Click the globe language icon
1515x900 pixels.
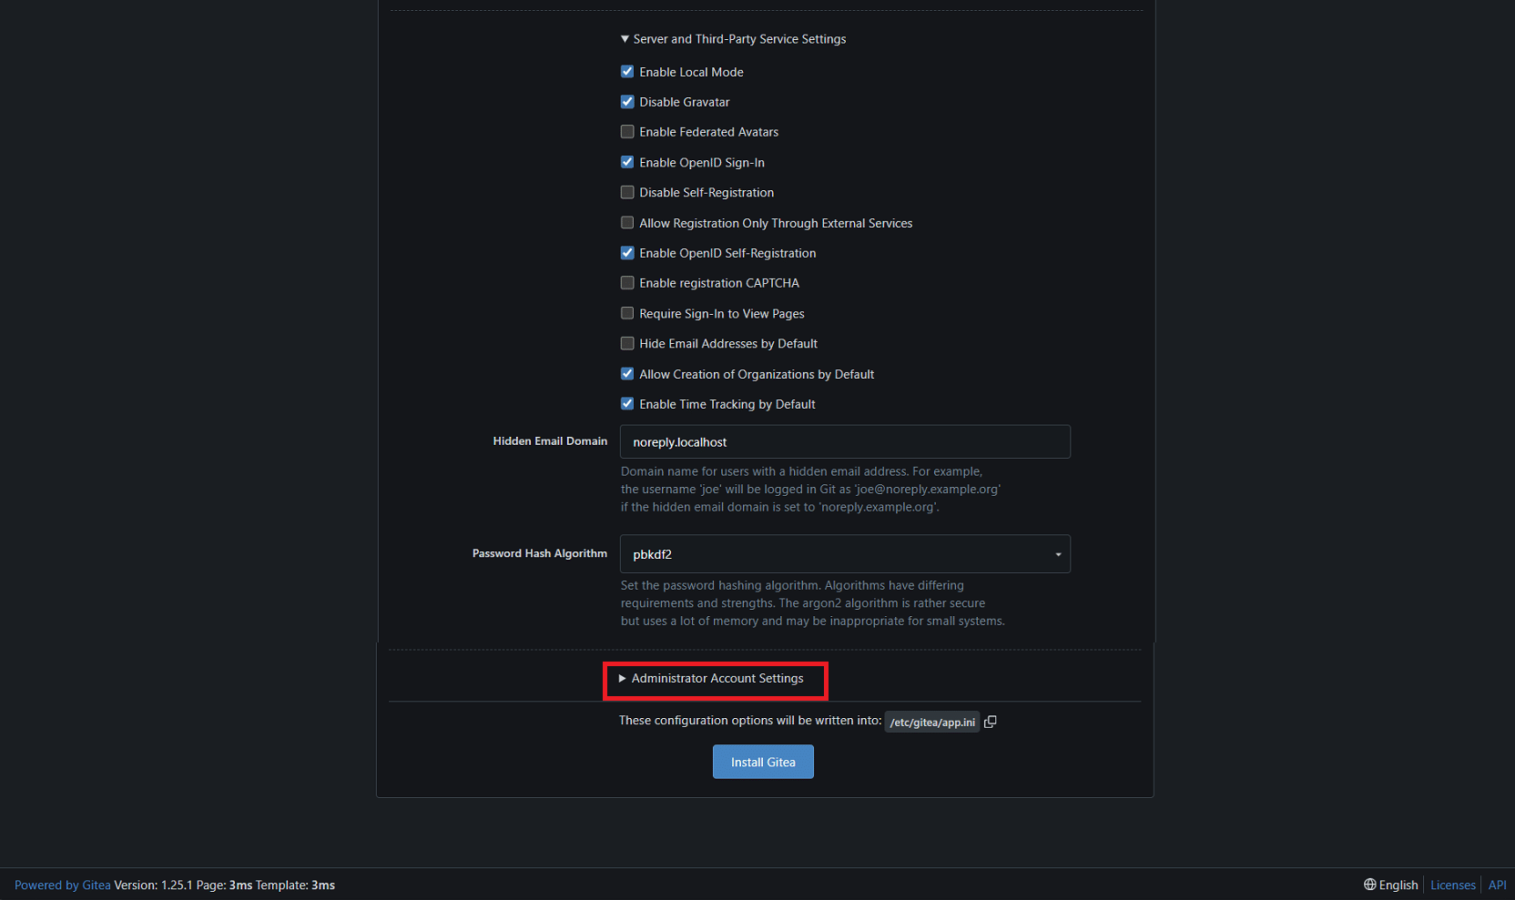click(x=1369, y=885)
